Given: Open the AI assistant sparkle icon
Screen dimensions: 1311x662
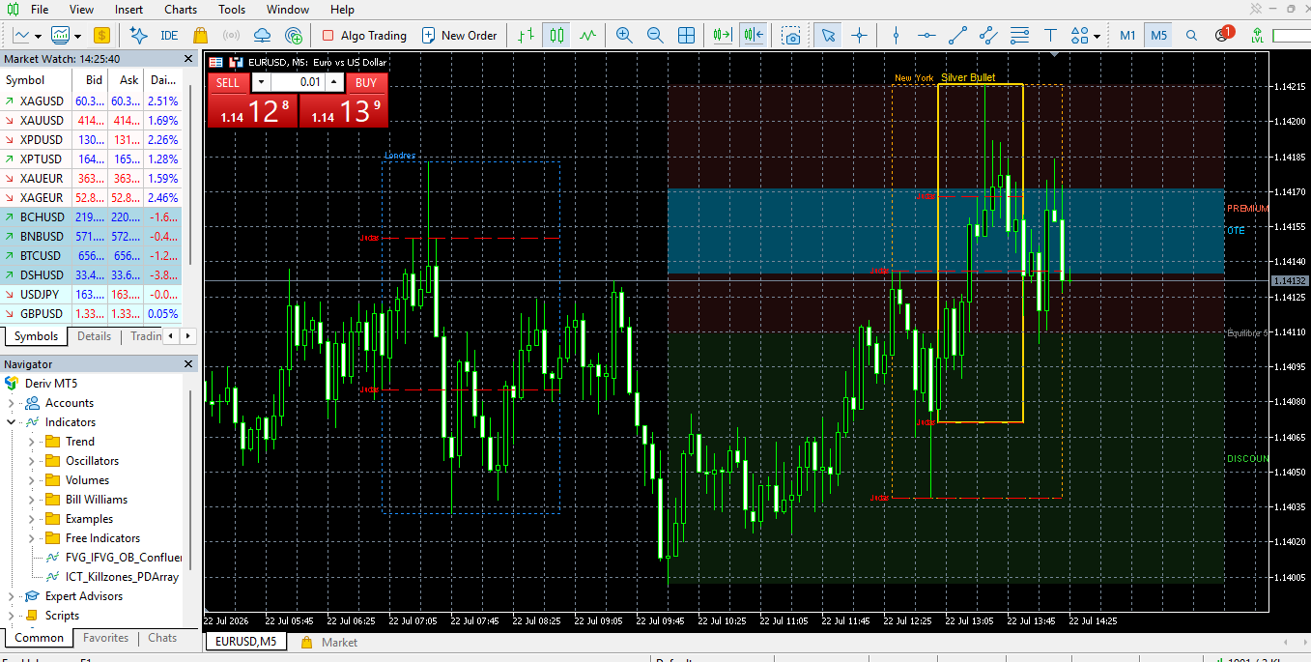Looking at the screenshot, I should pos(138,36).
